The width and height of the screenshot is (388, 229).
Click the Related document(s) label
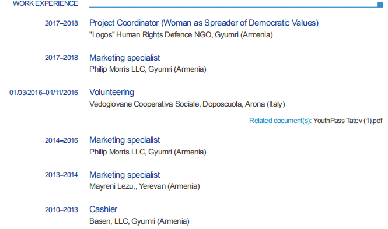(280, 121)
